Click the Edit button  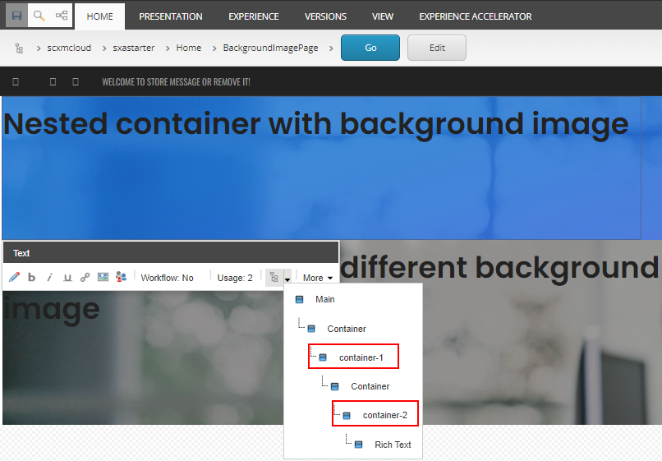click(437, 48)
